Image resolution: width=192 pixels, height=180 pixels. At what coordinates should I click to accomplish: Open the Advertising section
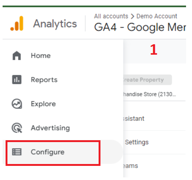(50, 128)
